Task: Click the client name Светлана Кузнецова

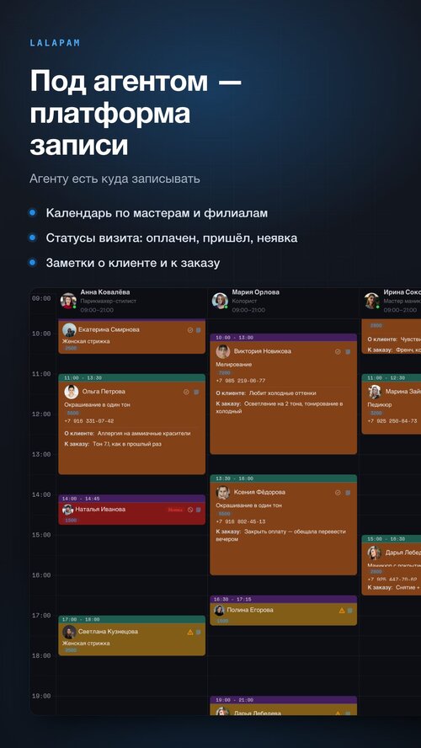Action: tap(108, 632)
